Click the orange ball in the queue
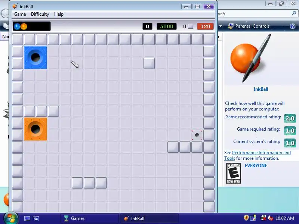The height and width of the screenshot is (224, 299). pos(24,26)
